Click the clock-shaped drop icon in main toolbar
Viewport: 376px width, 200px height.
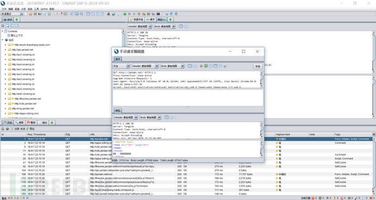click(139, 14)
